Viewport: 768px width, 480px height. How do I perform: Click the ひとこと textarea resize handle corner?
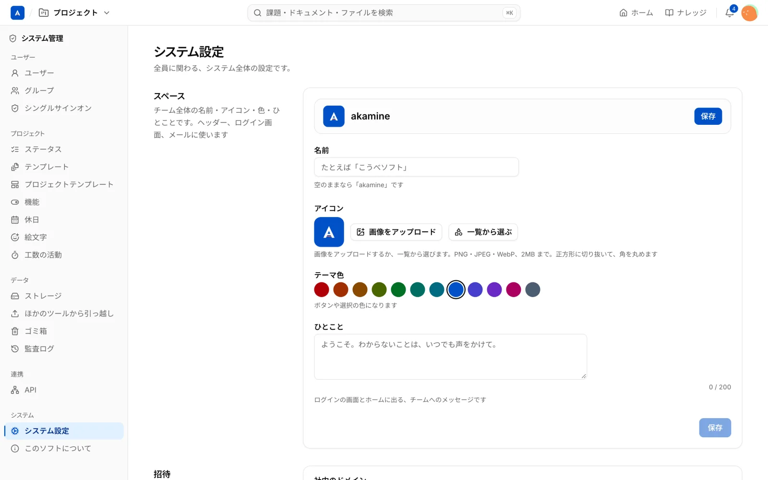pyautogui.click(x=583, y=376)
